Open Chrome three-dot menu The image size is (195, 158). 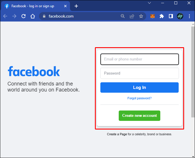[189, 16]
